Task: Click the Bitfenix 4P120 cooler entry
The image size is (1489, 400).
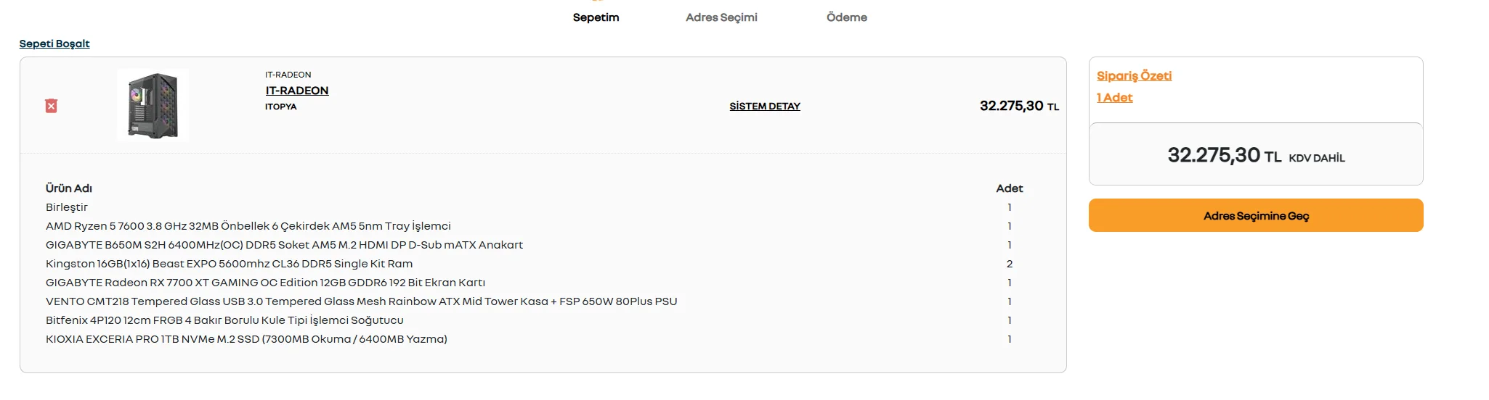Action: (224, 320)
